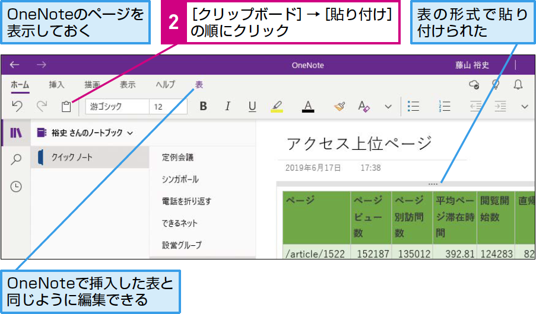Switch to the 表 tab
This screenshot has height=314, width=536.
click(x=199, y=85)
